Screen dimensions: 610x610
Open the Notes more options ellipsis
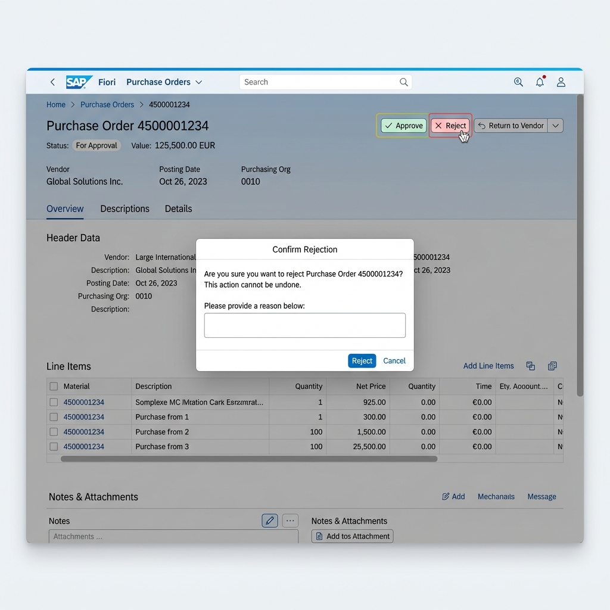[290, 521]
